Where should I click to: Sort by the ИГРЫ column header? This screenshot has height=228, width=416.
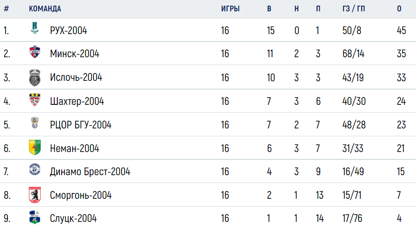click(230, 9)
